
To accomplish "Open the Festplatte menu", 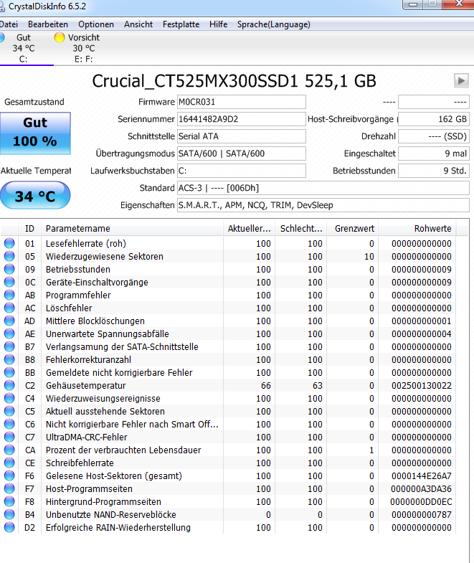I will [x=181, y=24].
